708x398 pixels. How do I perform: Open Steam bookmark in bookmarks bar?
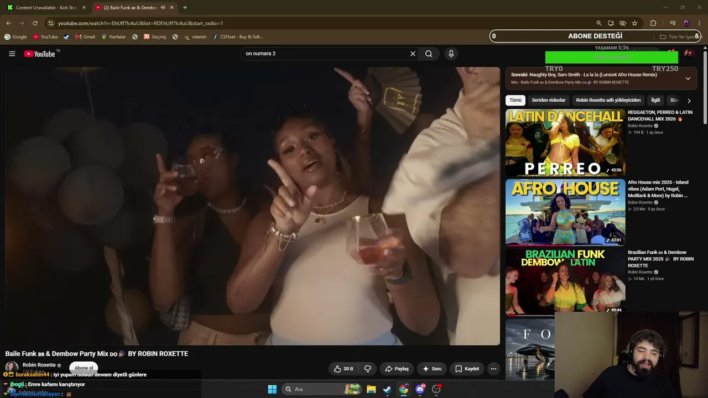pyautogui.click(x=66, y=37)
